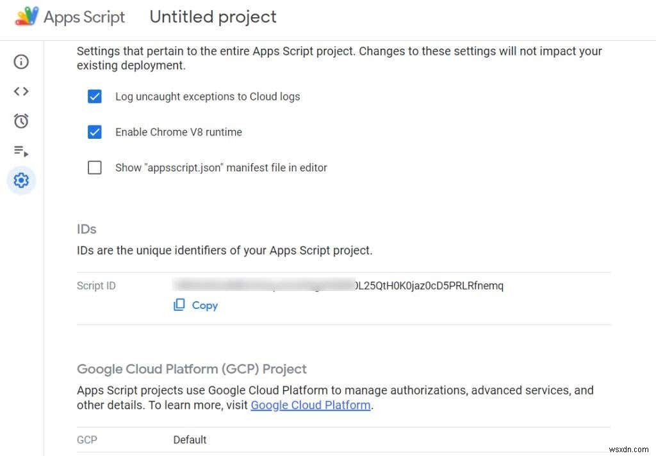Click the Apps Script logo
Image resolution: width=656 pixels, height=456 pixels.
[x=27, y=16]
